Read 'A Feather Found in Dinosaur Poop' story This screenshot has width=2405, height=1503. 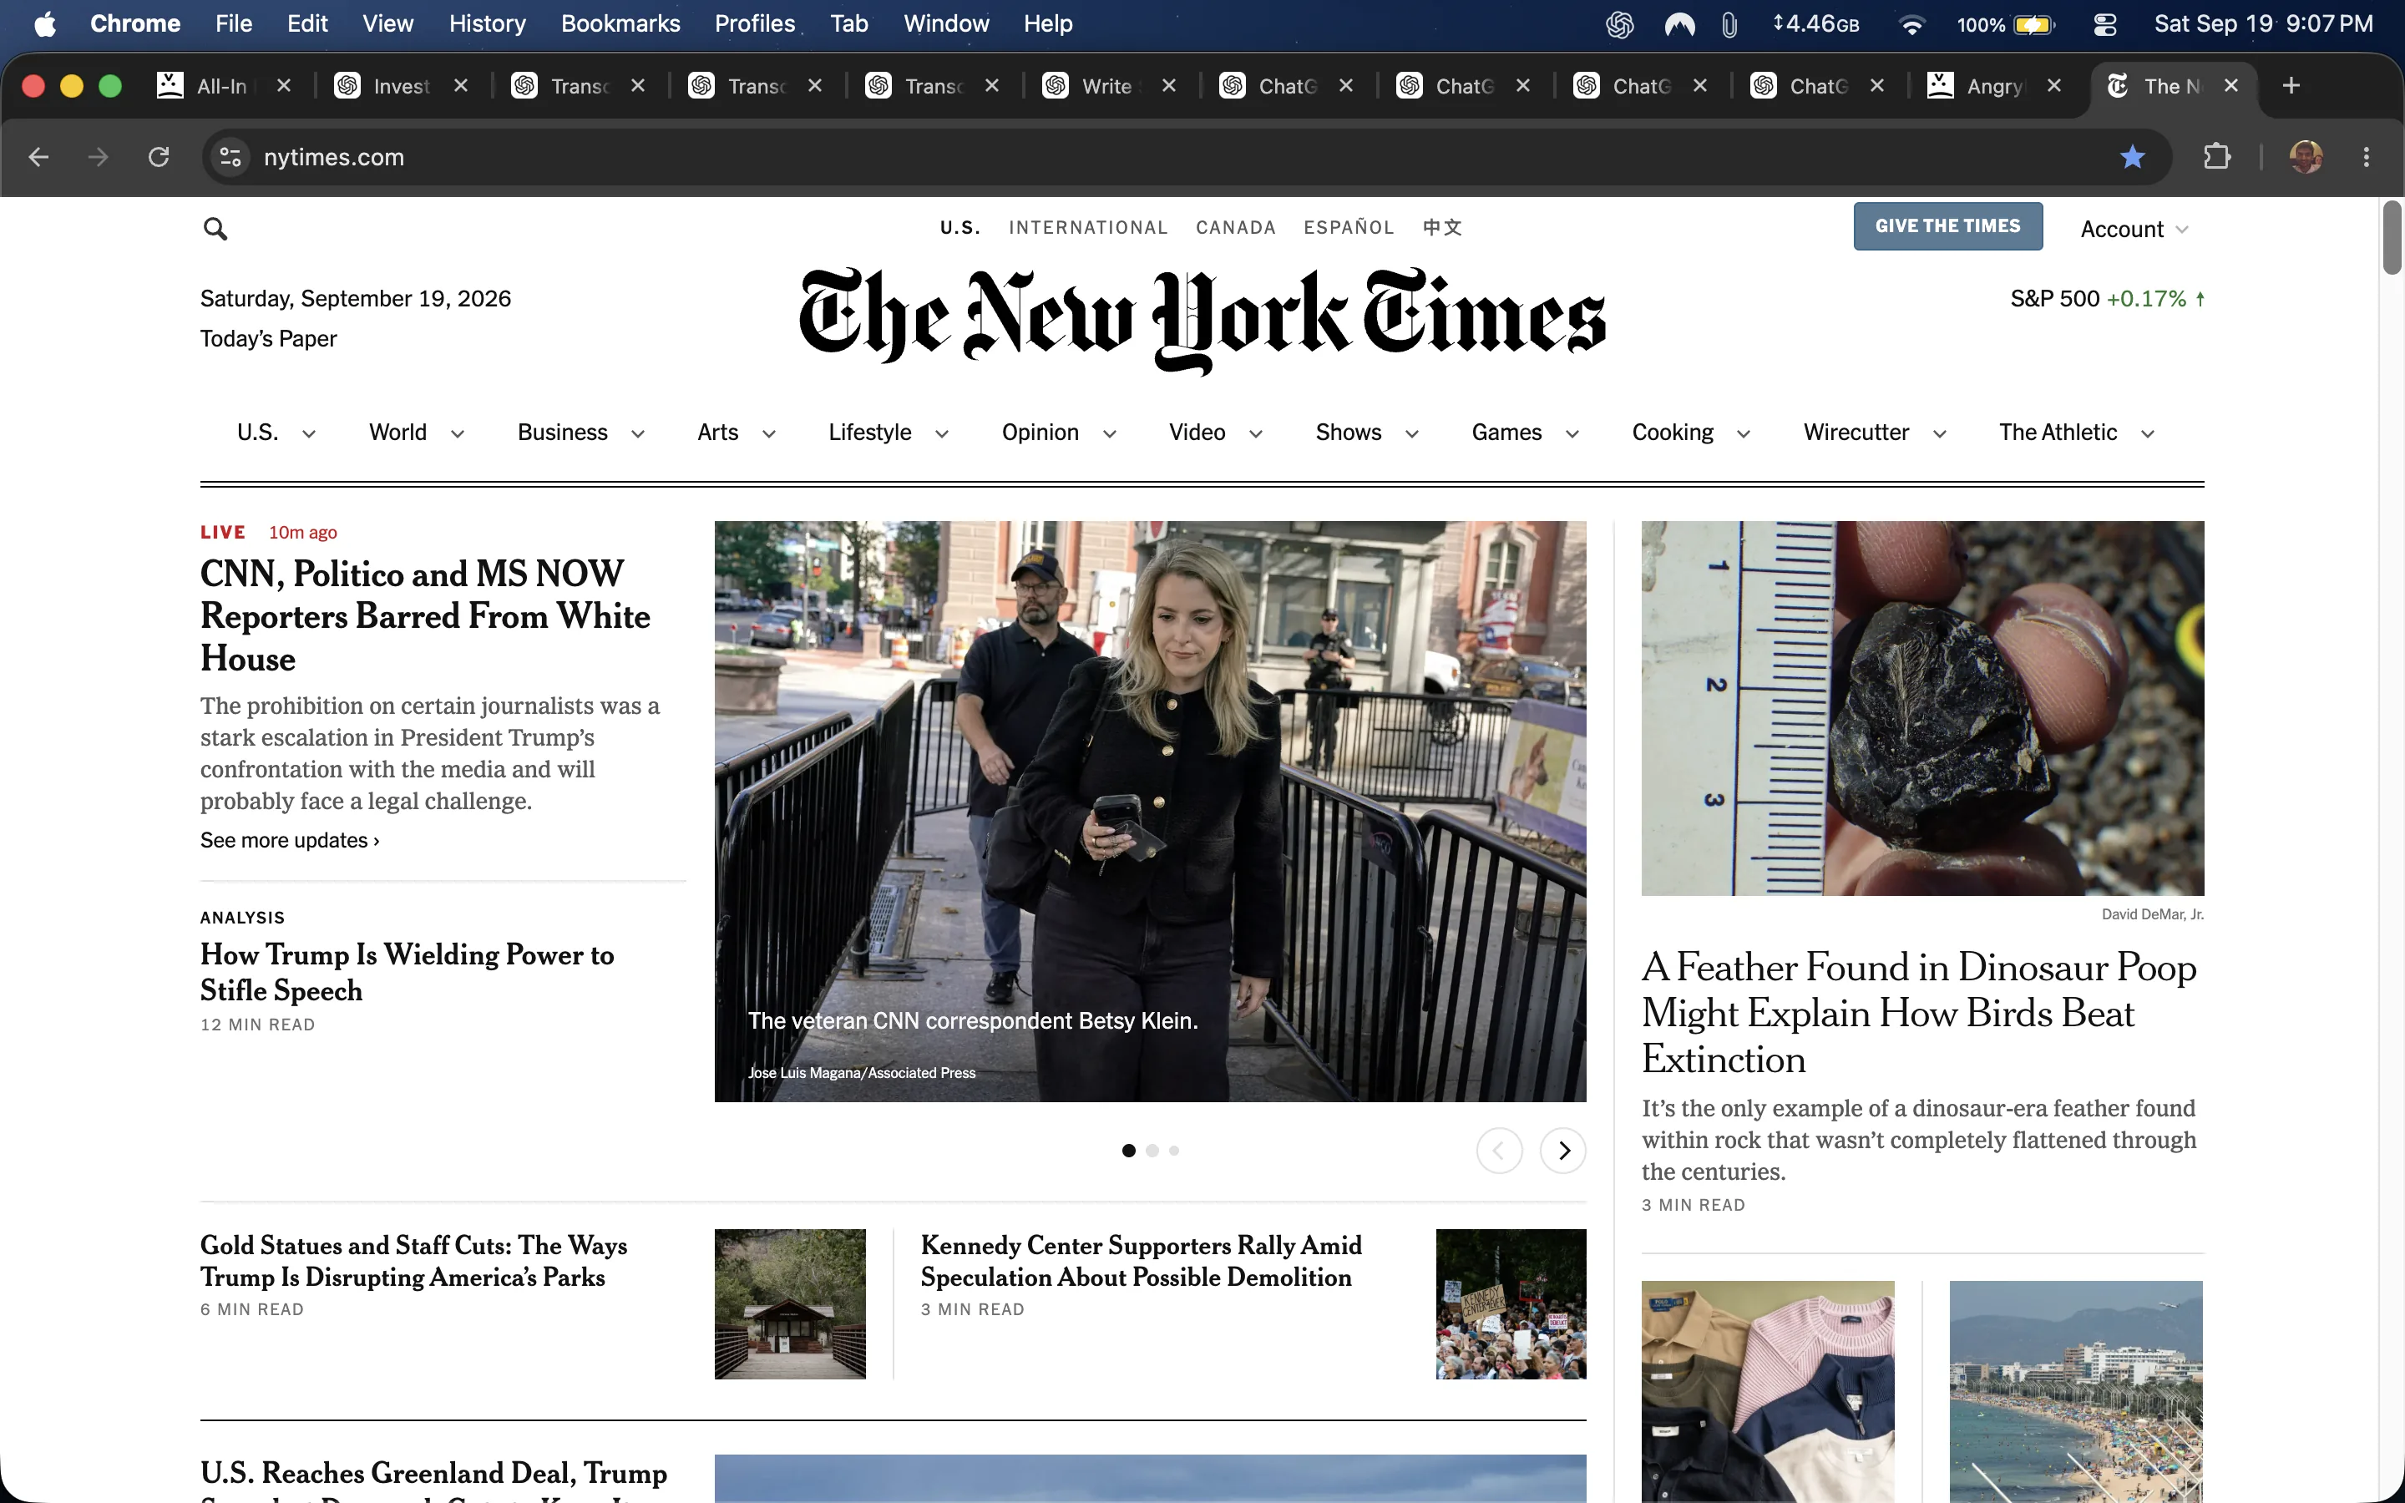pyautogui.click(x=1919, y=1013)
